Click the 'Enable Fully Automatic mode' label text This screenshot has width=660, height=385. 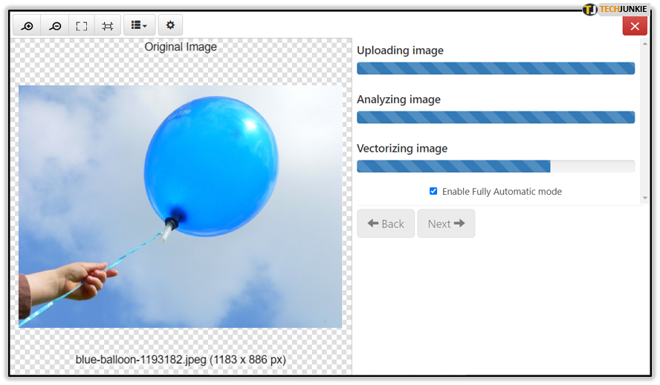click(502, 192)
